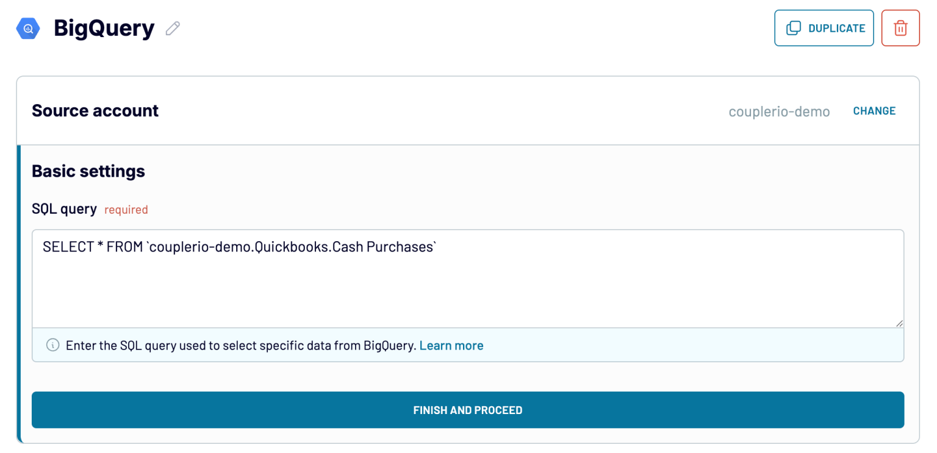Click the edit pencil next to the BigQuery title

172,28
